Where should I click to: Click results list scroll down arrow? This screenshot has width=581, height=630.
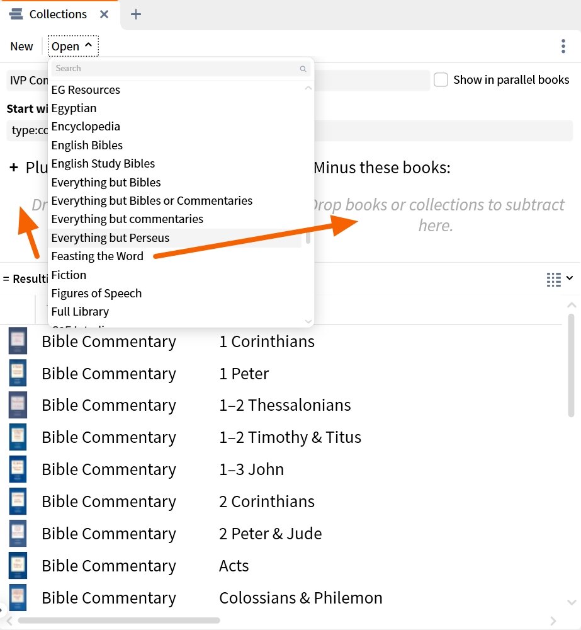point(572,602)
